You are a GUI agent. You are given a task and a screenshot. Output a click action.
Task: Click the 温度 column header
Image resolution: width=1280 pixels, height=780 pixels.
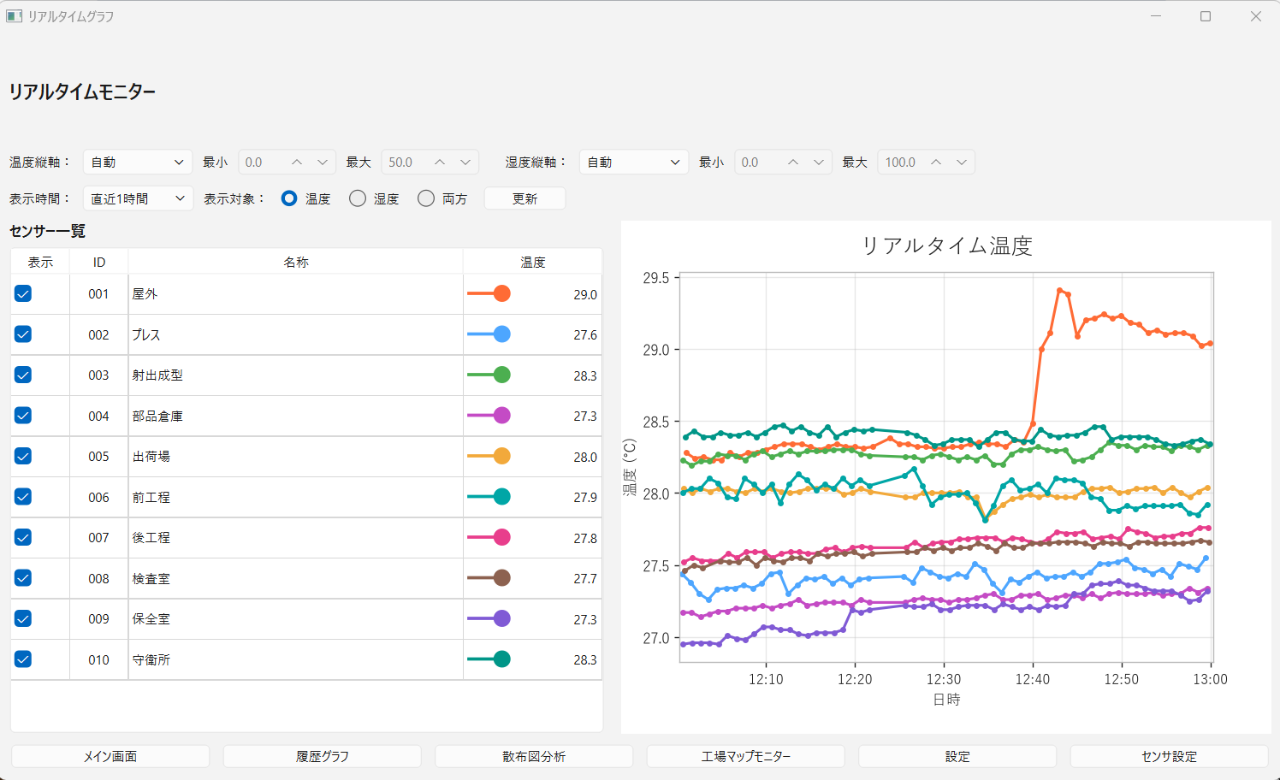tap(533, 262)
